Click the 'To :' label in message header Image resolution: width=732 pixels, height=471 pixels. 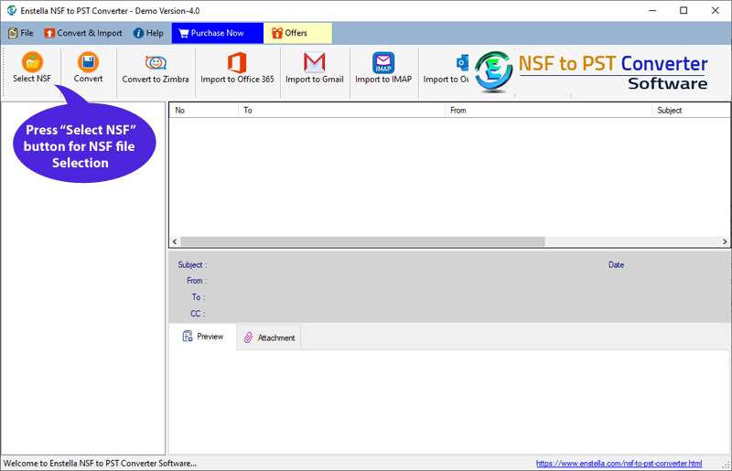[x=199, y=297]
